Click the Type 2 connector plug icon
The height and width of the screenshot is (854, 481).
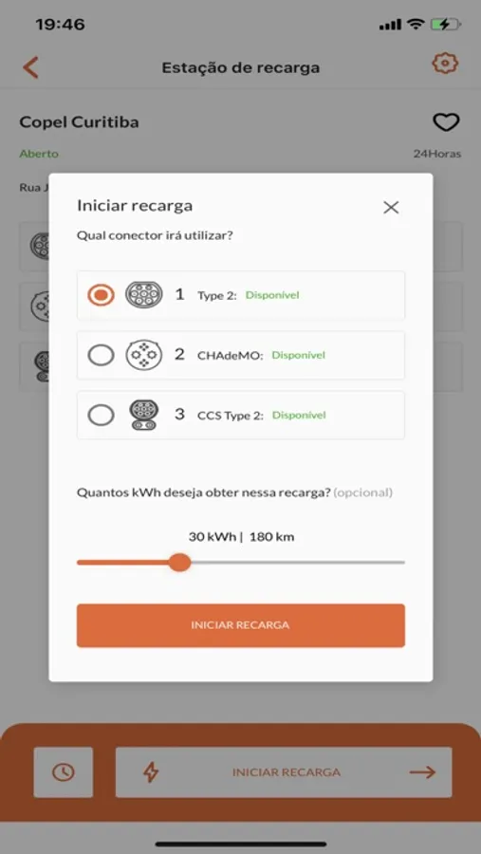144,295
